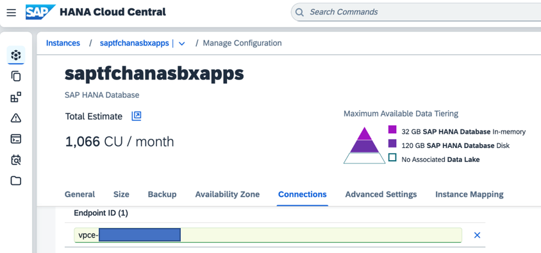Click Manage Configuration breadcrumb text
This screenshot has height=253, width=541.
point(242,43)
